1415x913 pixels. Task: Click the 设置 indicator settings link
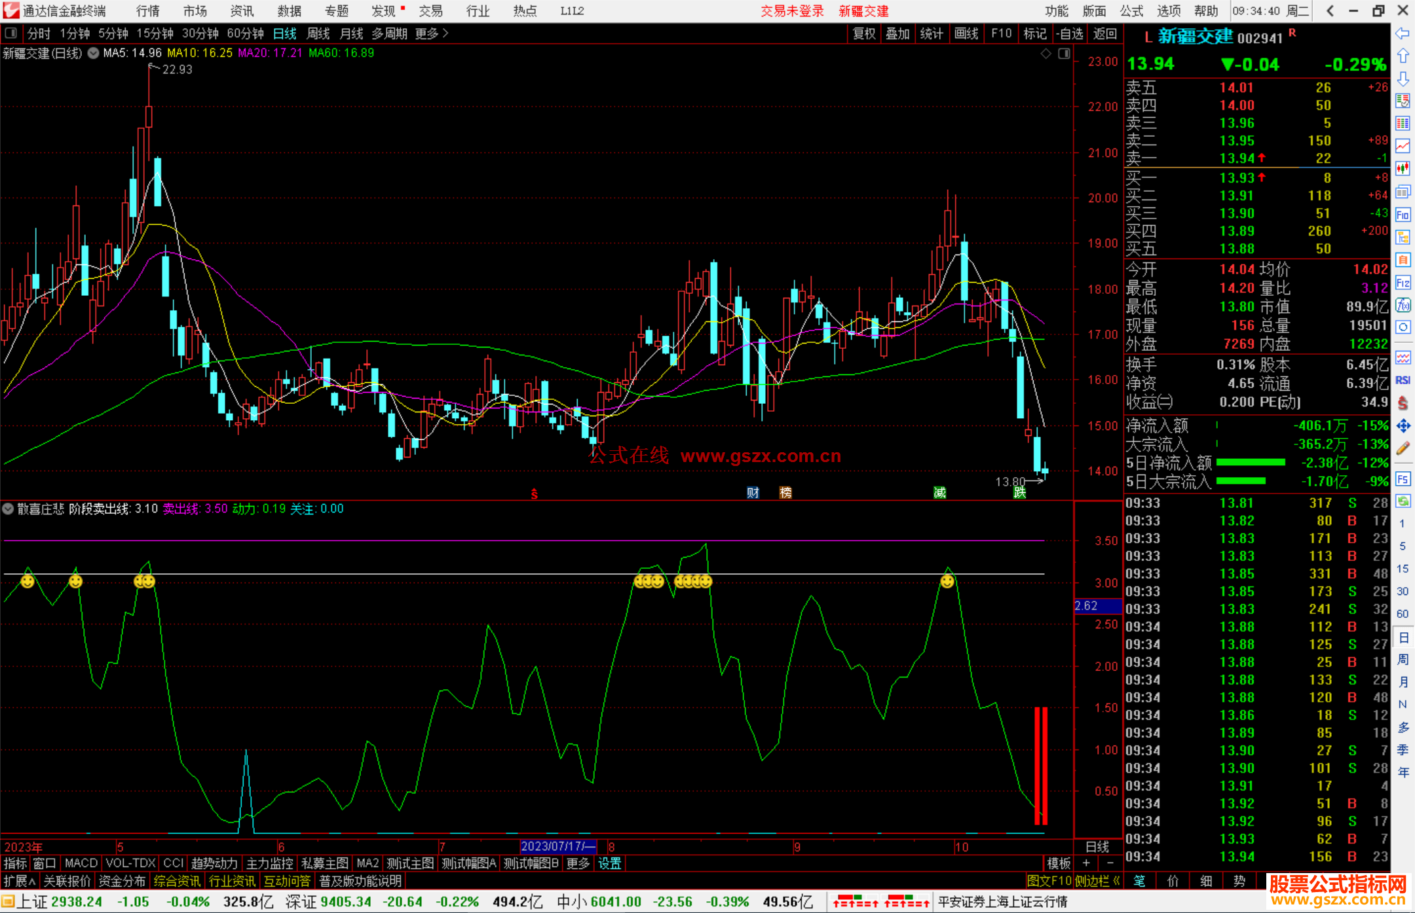pos(609,863)
